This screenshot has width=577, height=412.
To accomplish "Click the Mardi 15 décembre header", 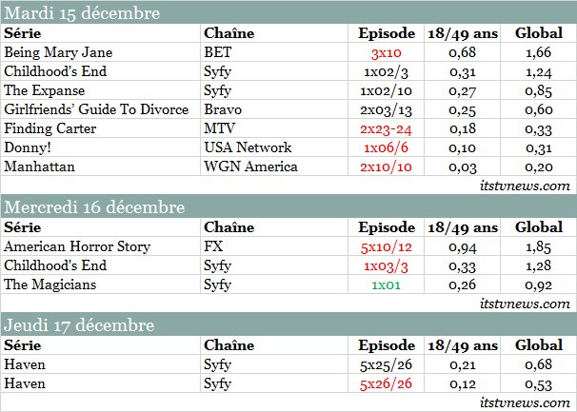I will 83,13.
